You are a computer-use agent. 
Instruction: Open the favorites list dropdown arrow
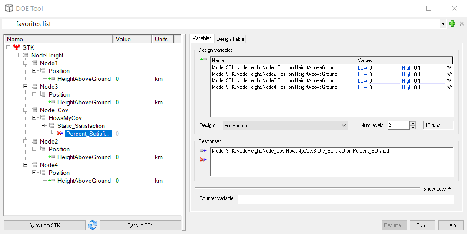tap(443, 24)
